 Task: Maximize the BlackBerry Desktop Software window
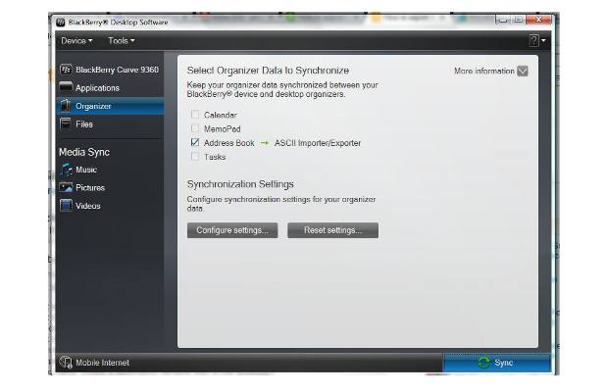click(519, 20)
